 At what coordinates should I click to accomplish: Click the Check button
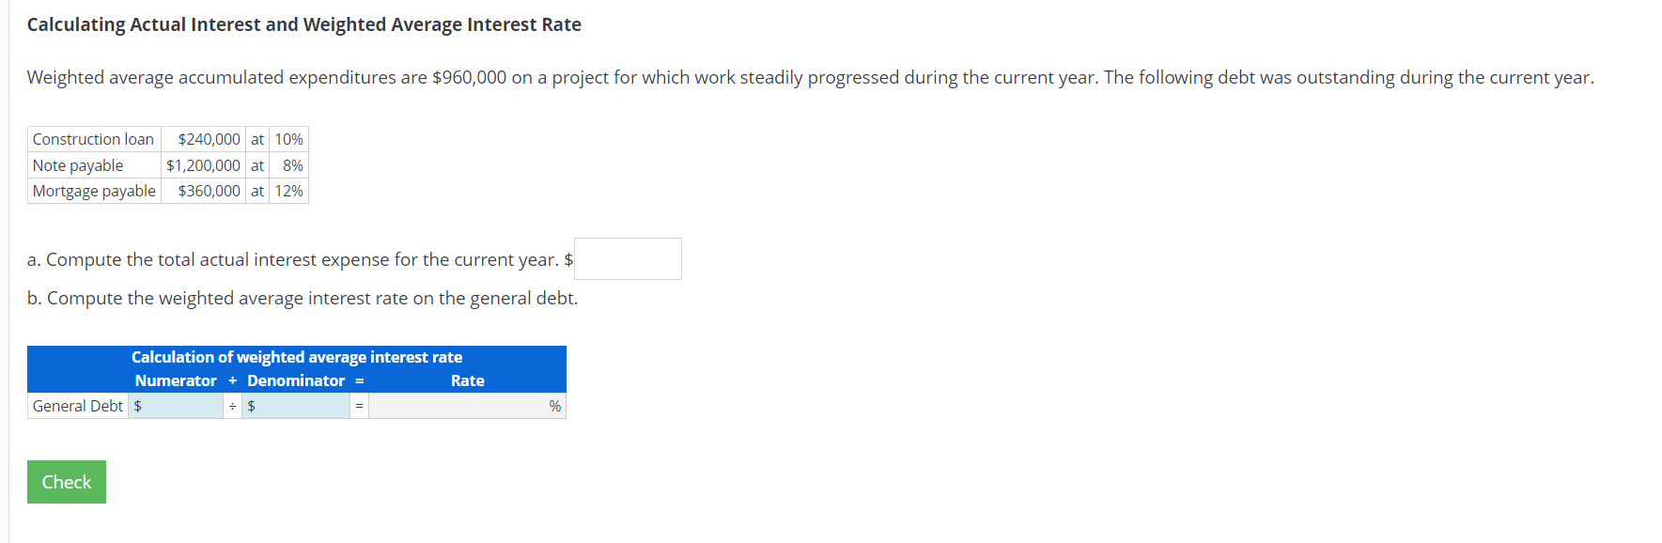[66, 481]
